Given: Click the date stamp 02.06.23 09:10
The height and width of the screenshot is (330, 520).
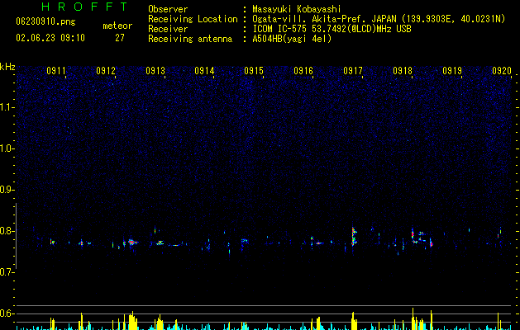Looking at the screenshot, I should [x=50, y=38].
